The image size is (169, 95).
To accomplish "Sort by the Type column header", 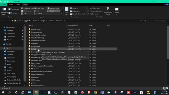I will [97, 25].
